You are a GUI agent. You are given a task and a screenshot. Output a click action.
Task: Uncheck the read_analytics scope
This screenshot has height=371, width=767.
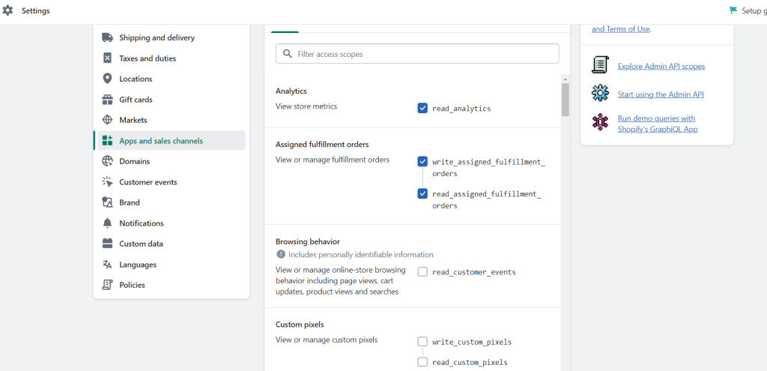coord(422,108)
